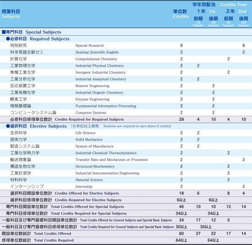The height and width of the screenshot is (245, 252).
Task: Select 'Fundamental Information Processing' text
Action: point(106,106)
